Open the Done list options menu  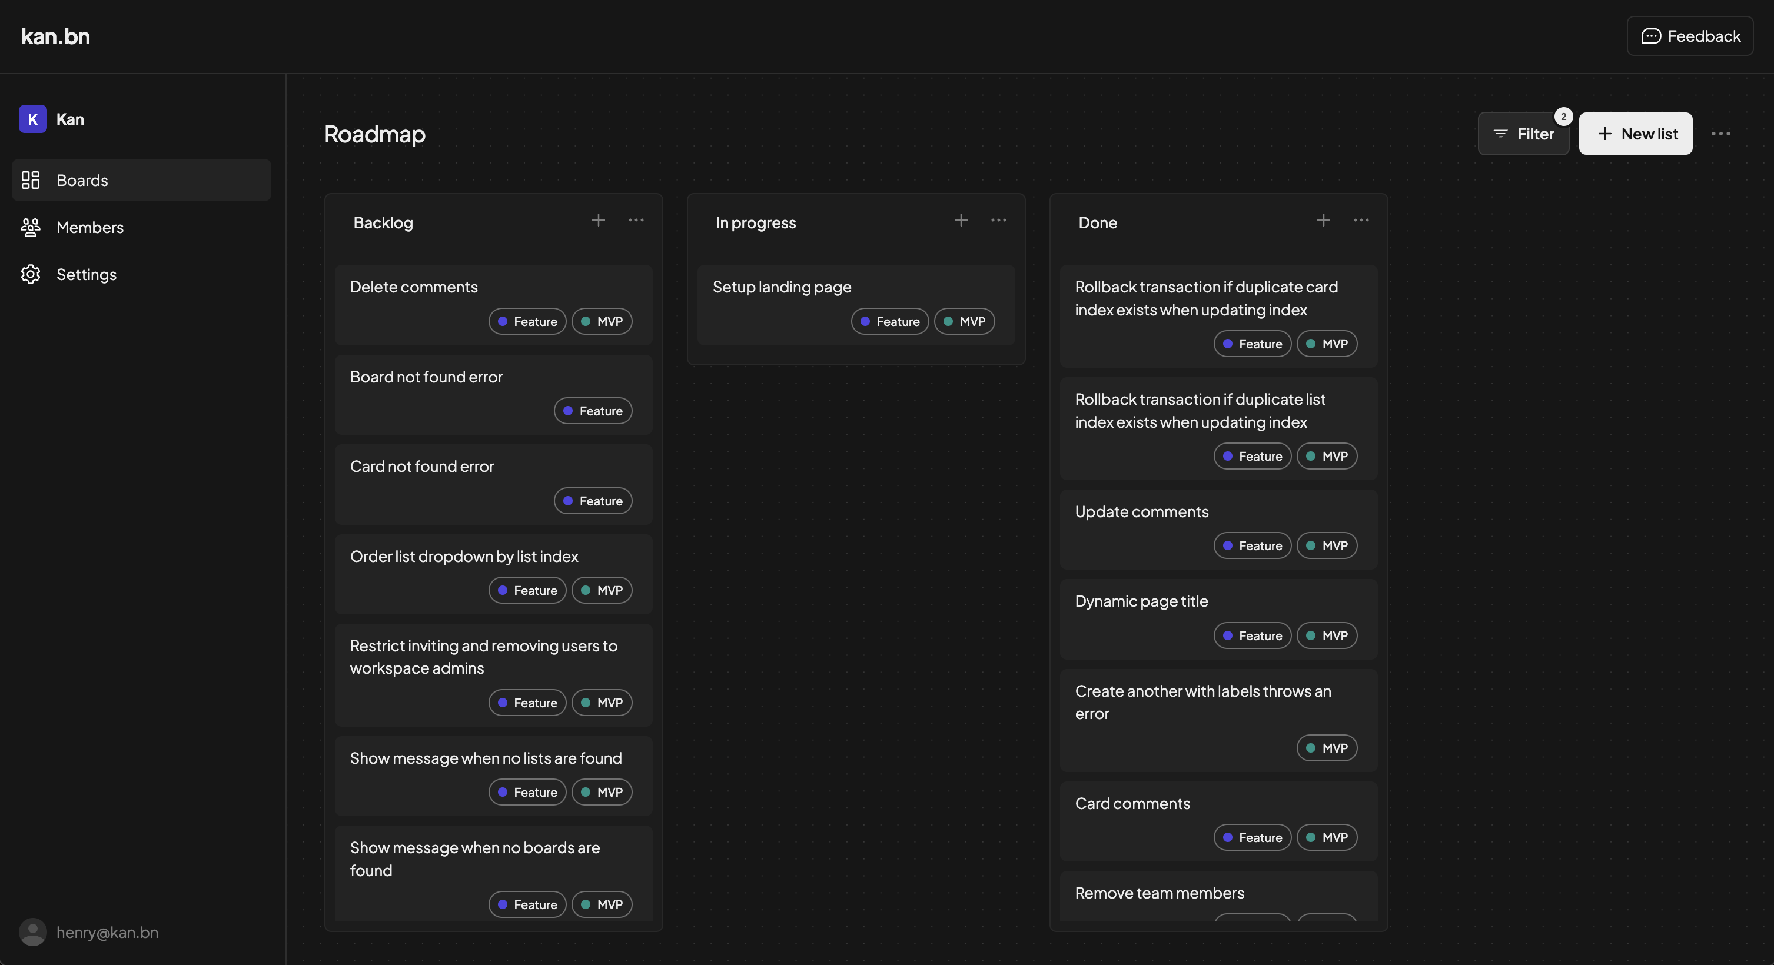tap(1361, 221)
